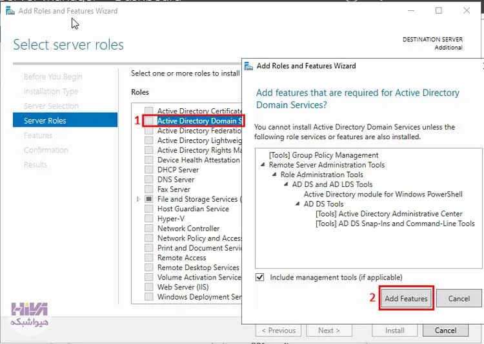Select Active Directory Domain Services role text
Image resolution: width=484 pixels, height=344 pixels.
(199, 120)
